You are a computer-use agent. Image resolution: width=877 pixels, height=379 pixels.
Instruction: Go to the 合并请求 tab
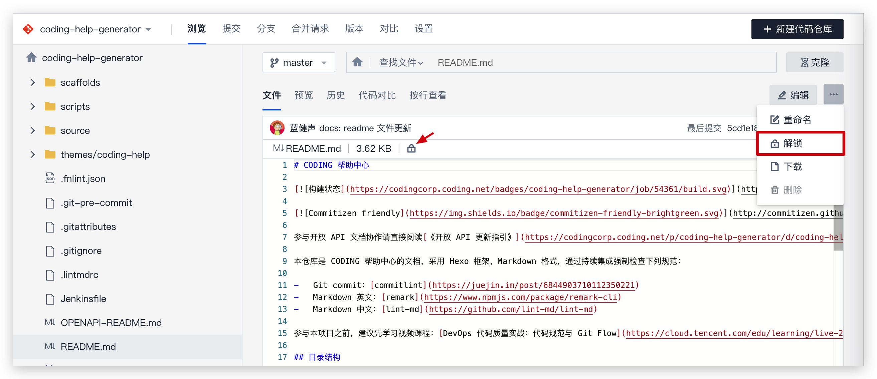[x=310, y=29]
